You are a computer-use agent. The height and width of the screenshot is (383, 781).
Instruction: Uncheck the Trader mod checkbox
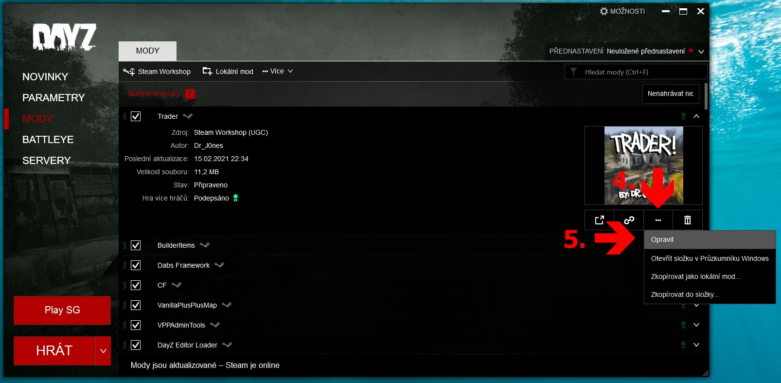pyautogui.click(x=136, y=116)
